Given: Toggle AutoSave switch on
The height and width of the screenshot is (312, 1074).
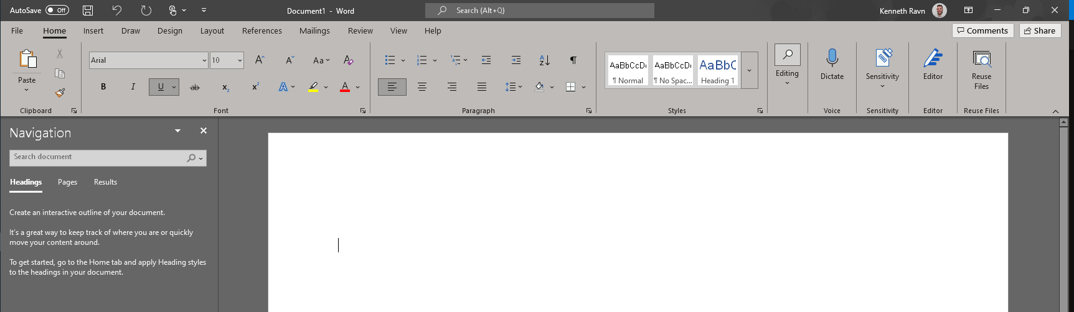Looking at the screenshot, I should point(57,11).
